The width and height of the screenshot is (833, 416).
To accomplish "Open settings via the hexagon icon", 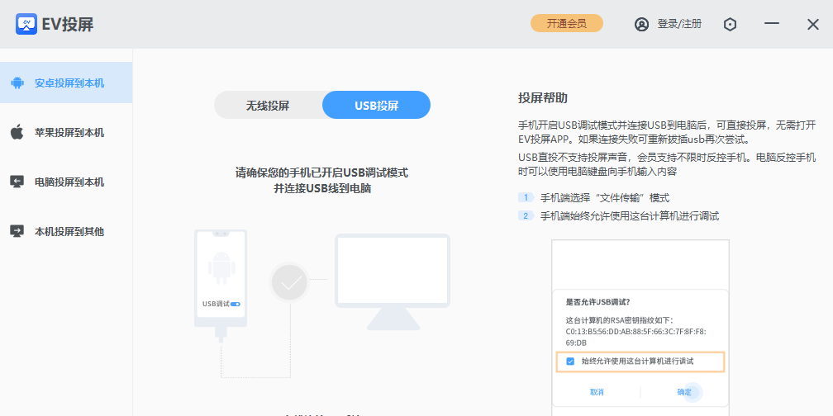I will click(x=730, y=24).
